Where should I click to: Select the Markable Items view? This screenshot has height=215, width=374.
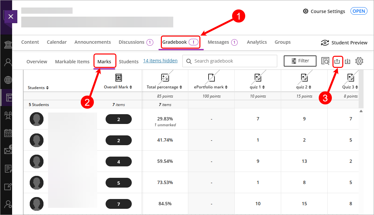pos(72,62)
